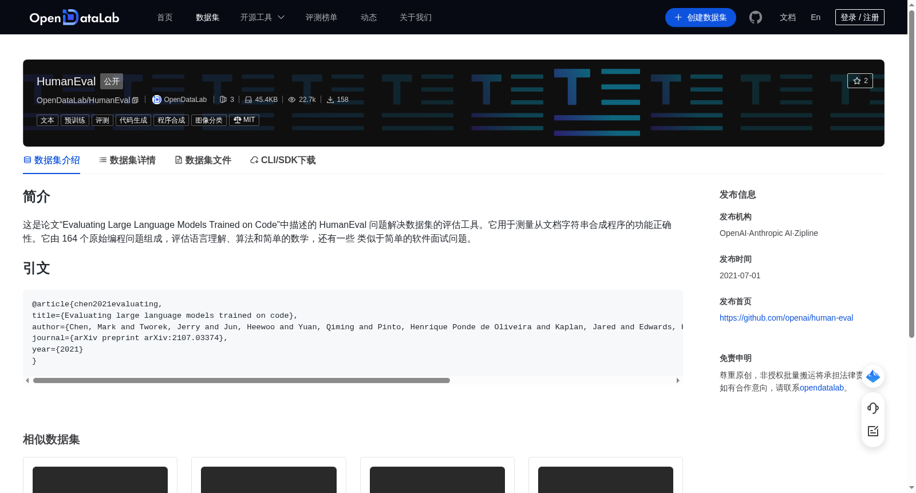Switch to 数据集详情 tab
Image resolution: width=916 pixels, height=493 pixels.
coord(127,160)
